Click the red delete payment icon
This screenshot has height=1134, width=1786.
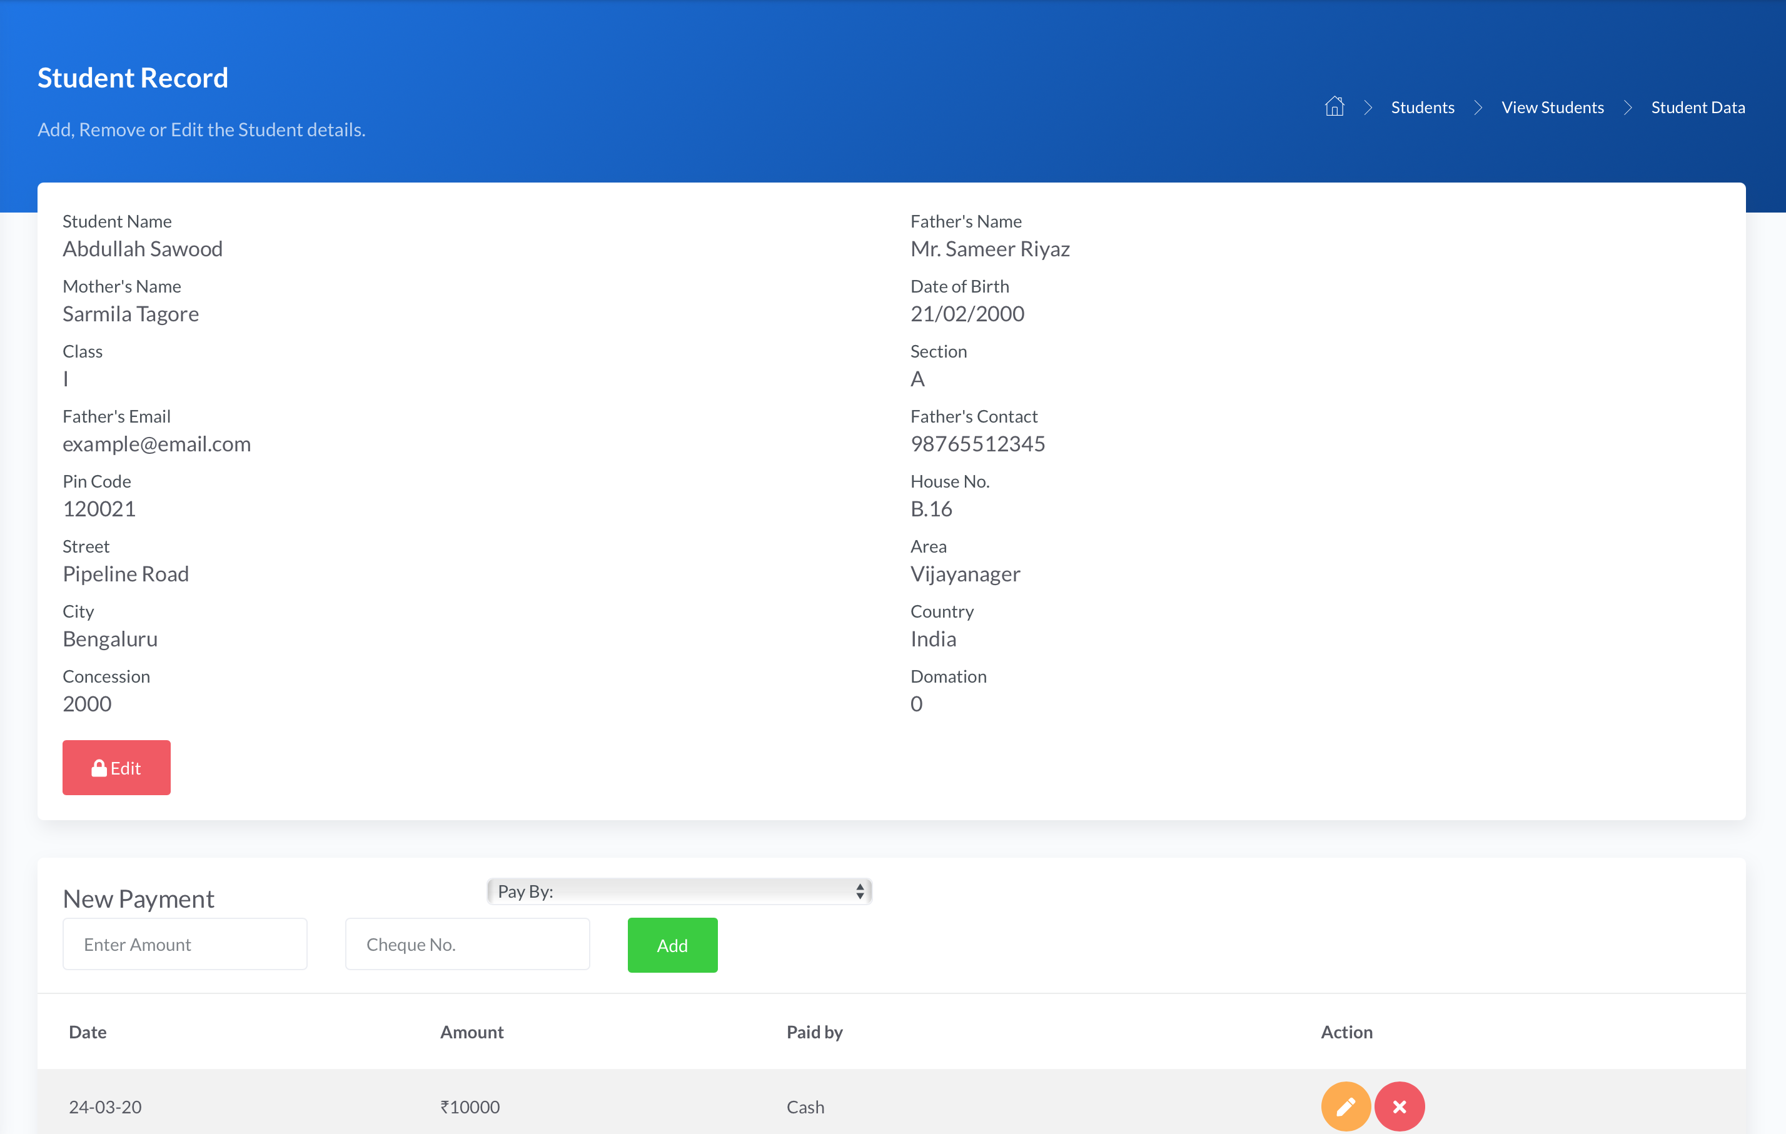pos(1399,1106)
